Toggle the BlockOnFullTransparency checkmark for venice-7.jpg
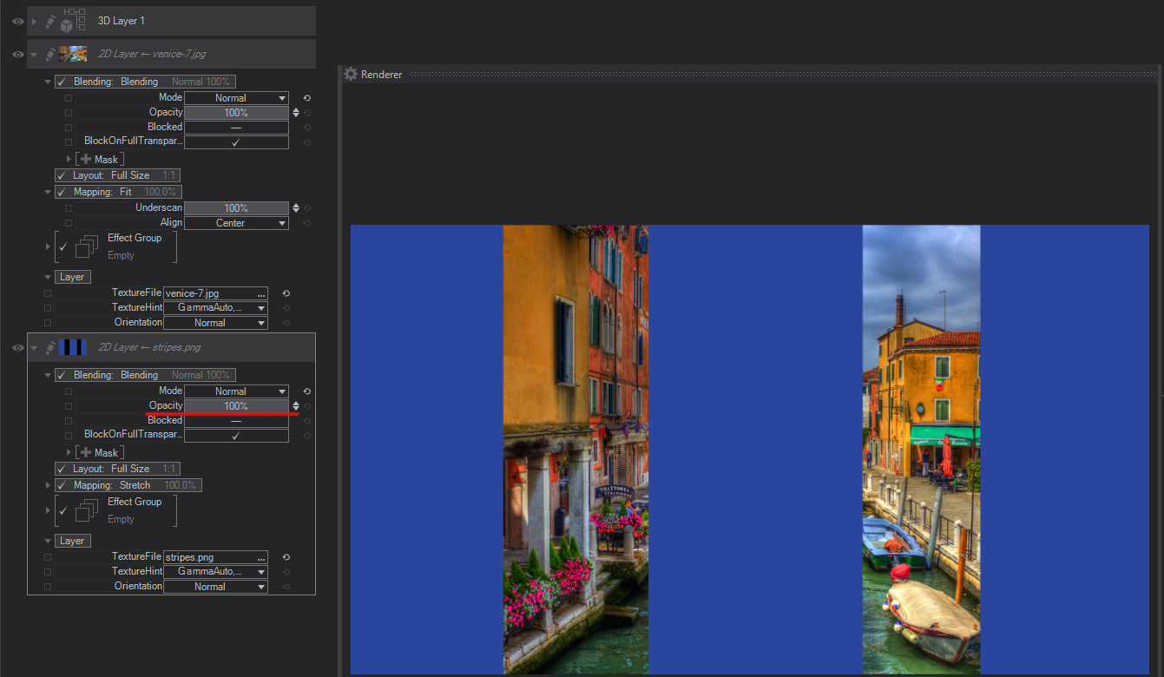 (235, 142)
